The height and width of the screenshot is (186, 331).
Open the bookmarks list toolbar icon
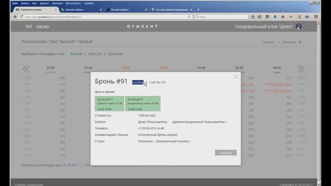[x=260, y=17]
